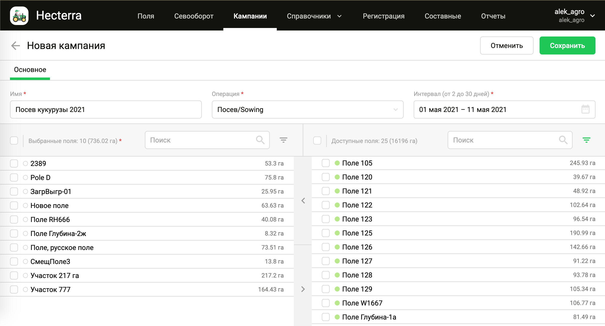This screenshot has height=326, width=605.
Task: Click the green status dot of Поле 105
Action: tap(337, 163)
